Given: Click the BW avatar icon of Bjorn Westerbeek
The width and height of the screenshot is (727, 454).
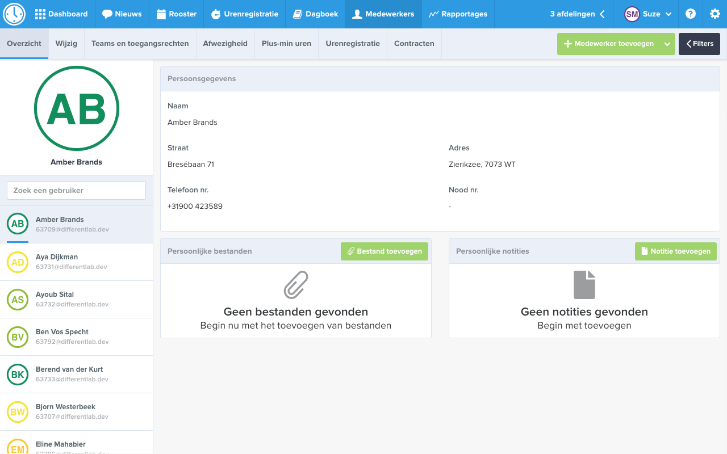Looking at the screenshot, I should click(18, 412).
